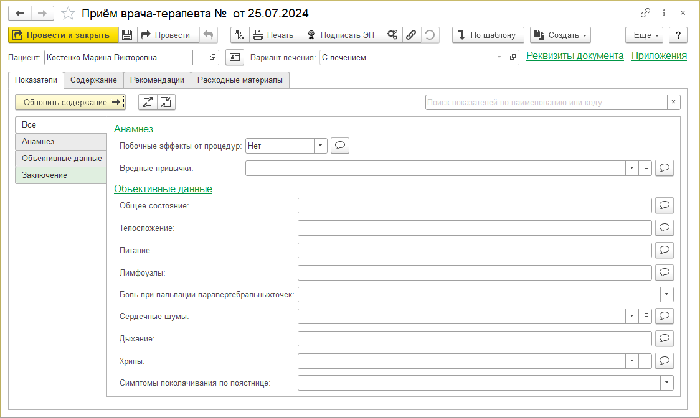Expand the Вариант лечения dropdown
Viewport: 700px width, 418px height.
(499, 58)
